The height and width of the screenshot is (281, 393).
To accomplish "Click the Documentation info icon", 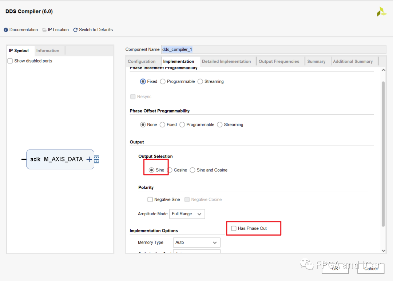I will pyautogui.click(x=6, y=30).
